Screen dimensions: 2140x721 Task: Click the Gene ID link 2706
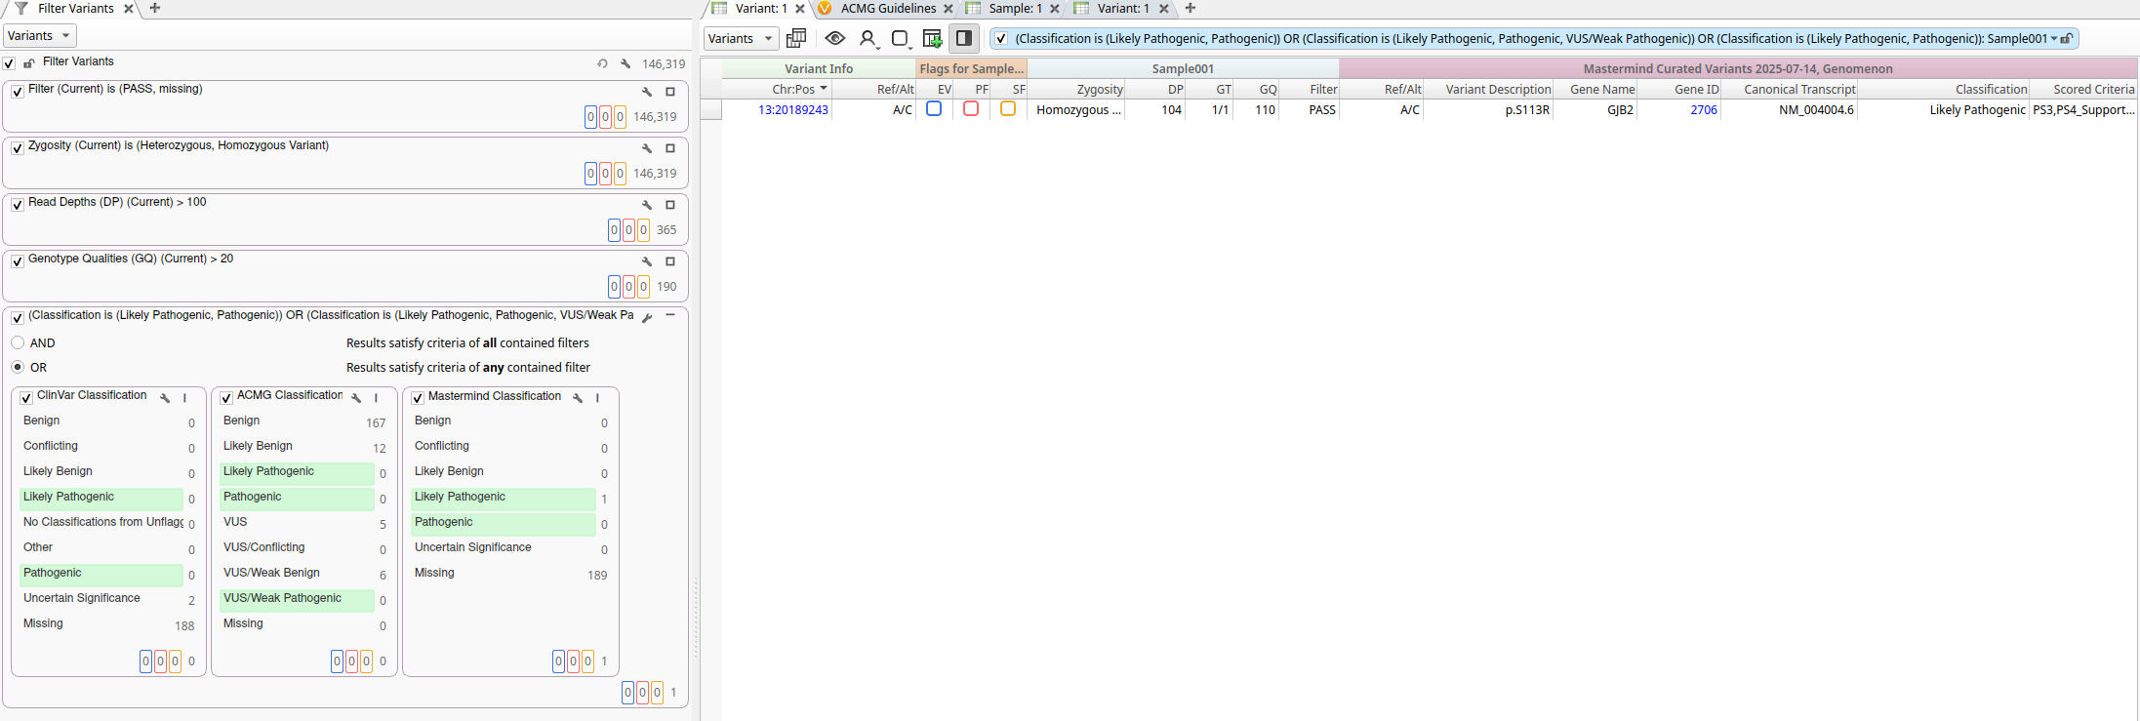(1703, 110)
